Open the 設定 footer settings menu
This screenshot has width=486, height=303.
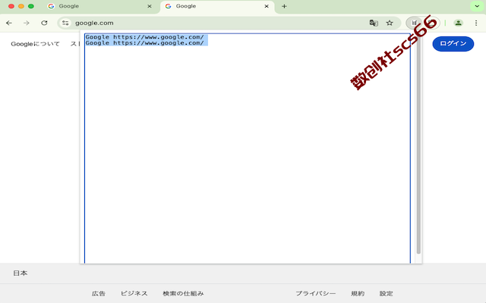pos(387,293)
